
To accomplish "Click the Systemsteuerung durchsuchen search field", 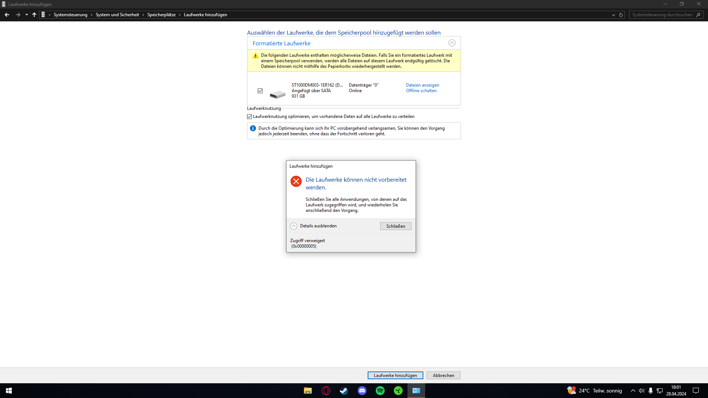I will [x=662, y=15].
